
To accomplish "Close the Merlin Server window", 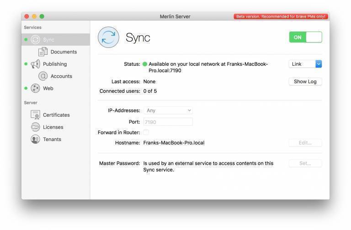I will coord(27,16).
